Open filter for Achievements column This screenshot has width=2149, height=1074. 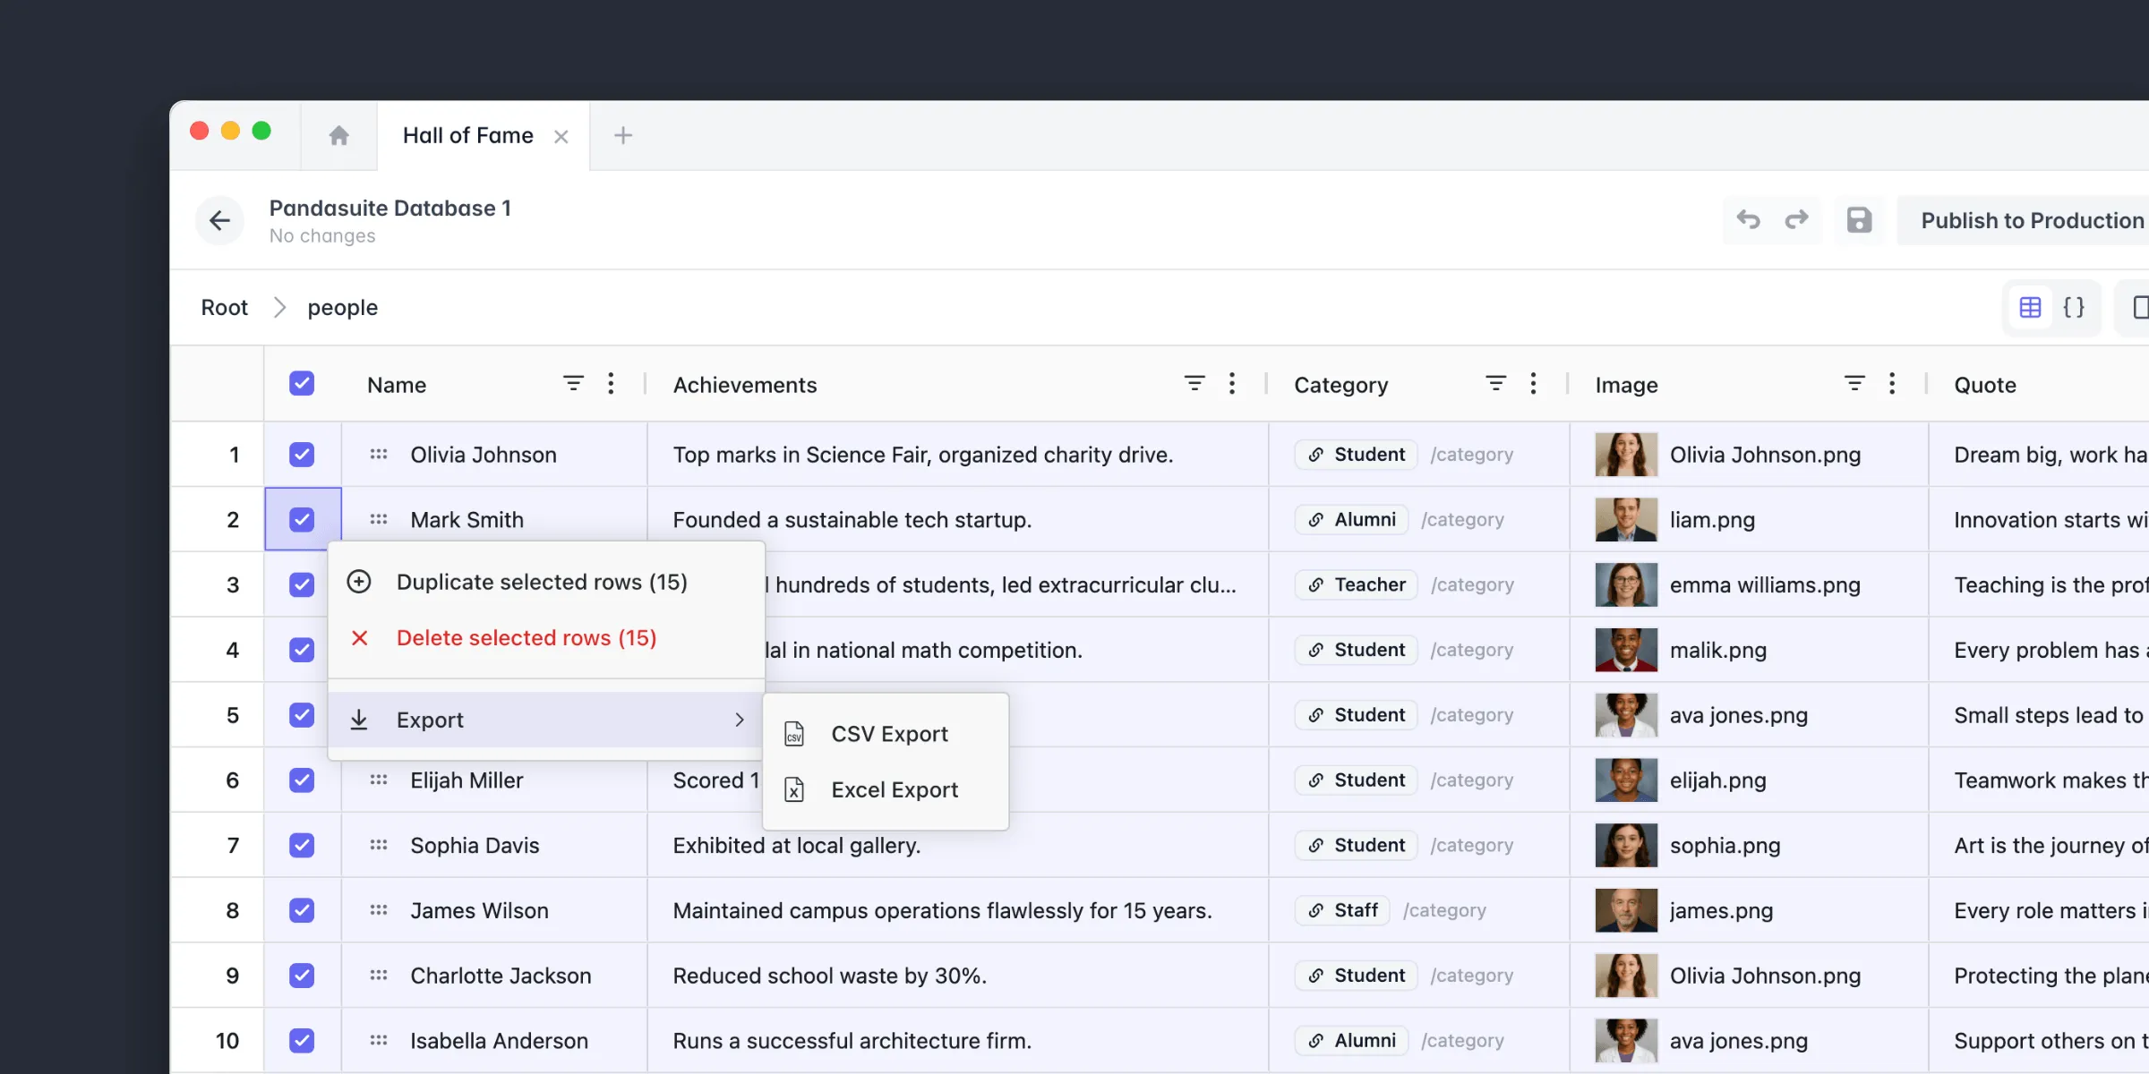pyautogui.click(x=1194, y=384)
